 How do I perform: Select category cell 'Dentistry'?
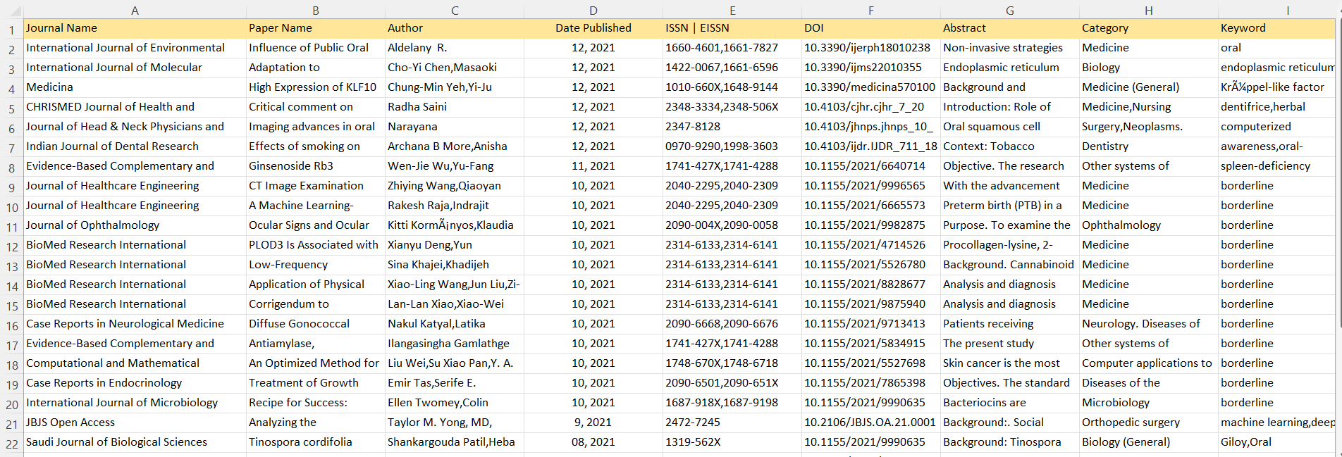click(1149, 146)
